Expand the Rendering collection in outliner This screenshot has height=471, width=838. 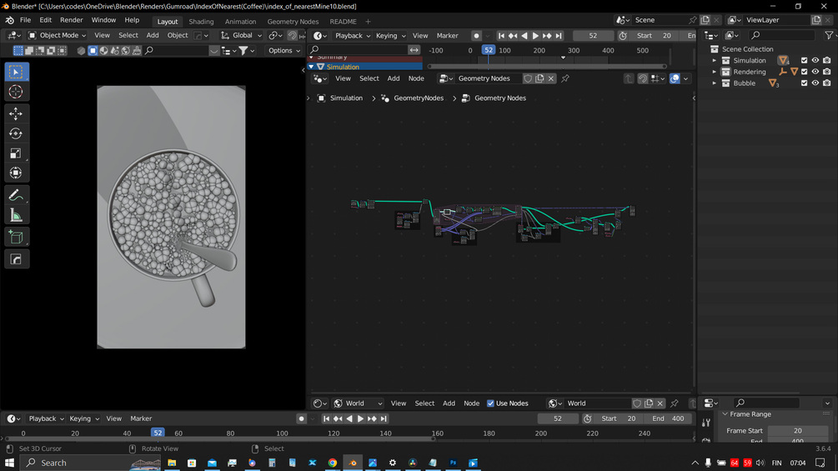(x=715, y=73)
